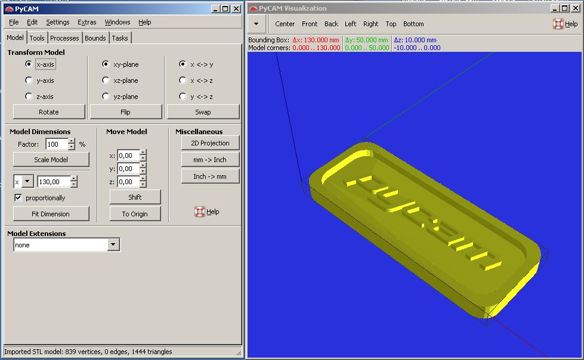Switch to the Tools tab
The width and height of the screenshot is (584, 360).
pos(37,38)
